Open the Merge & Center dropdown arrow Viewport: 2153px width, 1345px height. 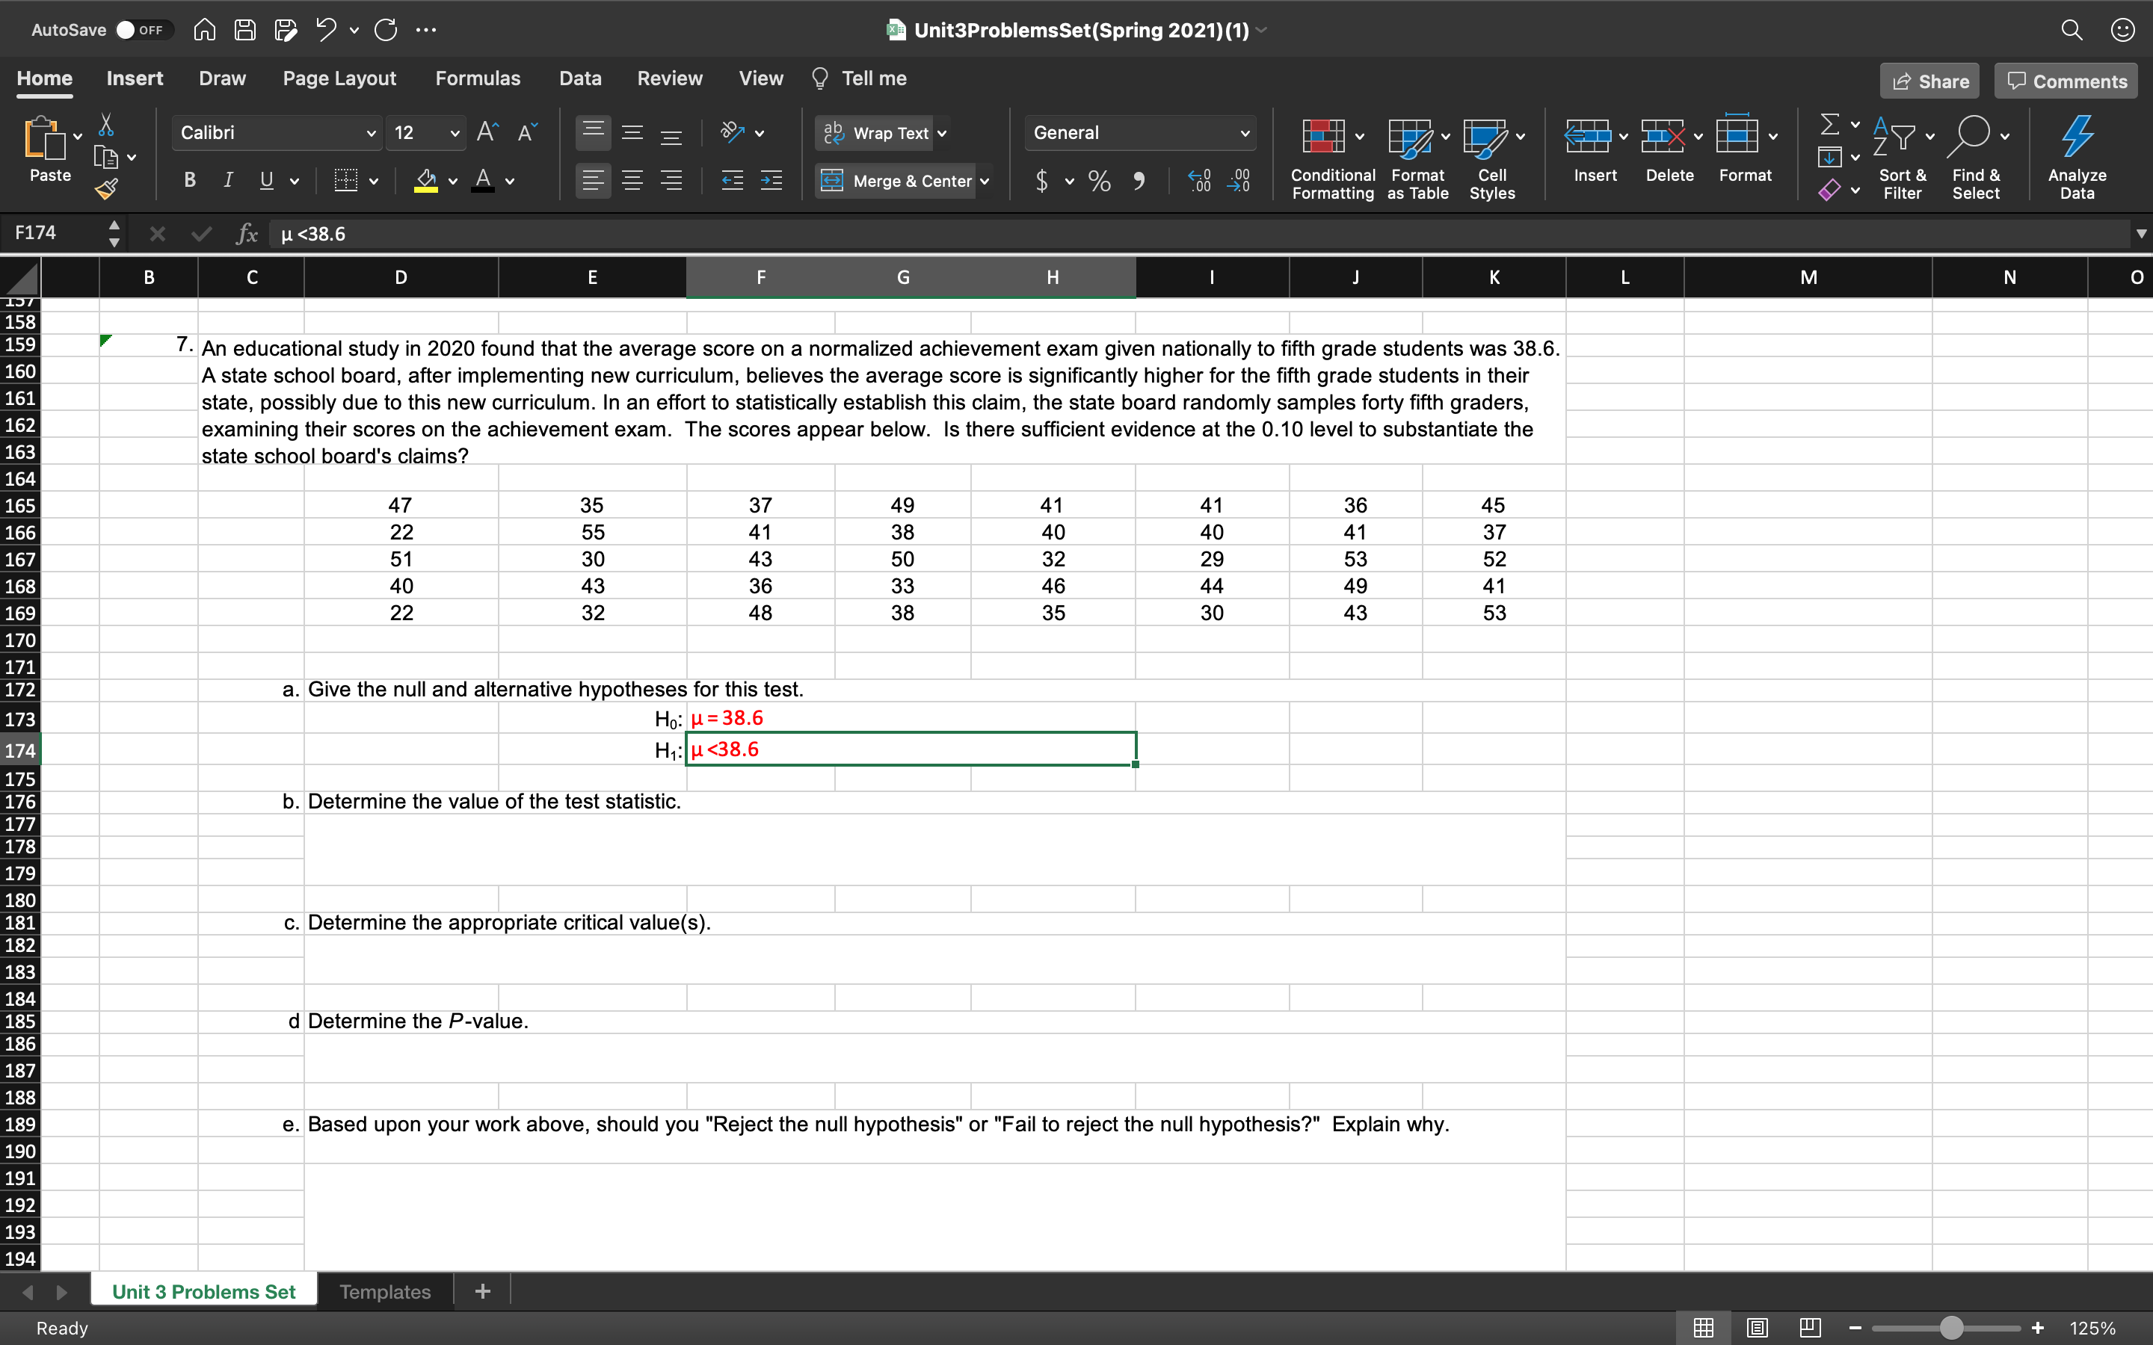[985, 182]
